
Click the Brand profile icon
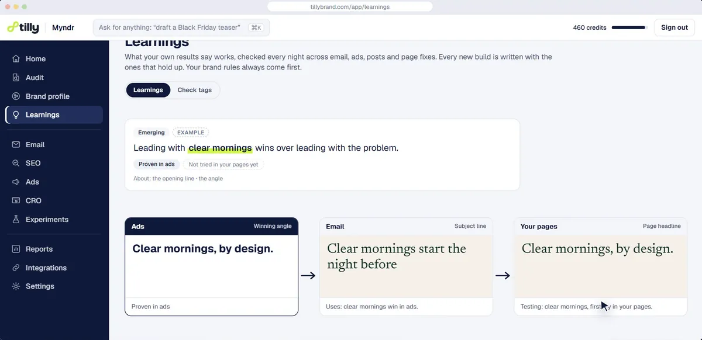pyautogui.click(x=16, y=96)
